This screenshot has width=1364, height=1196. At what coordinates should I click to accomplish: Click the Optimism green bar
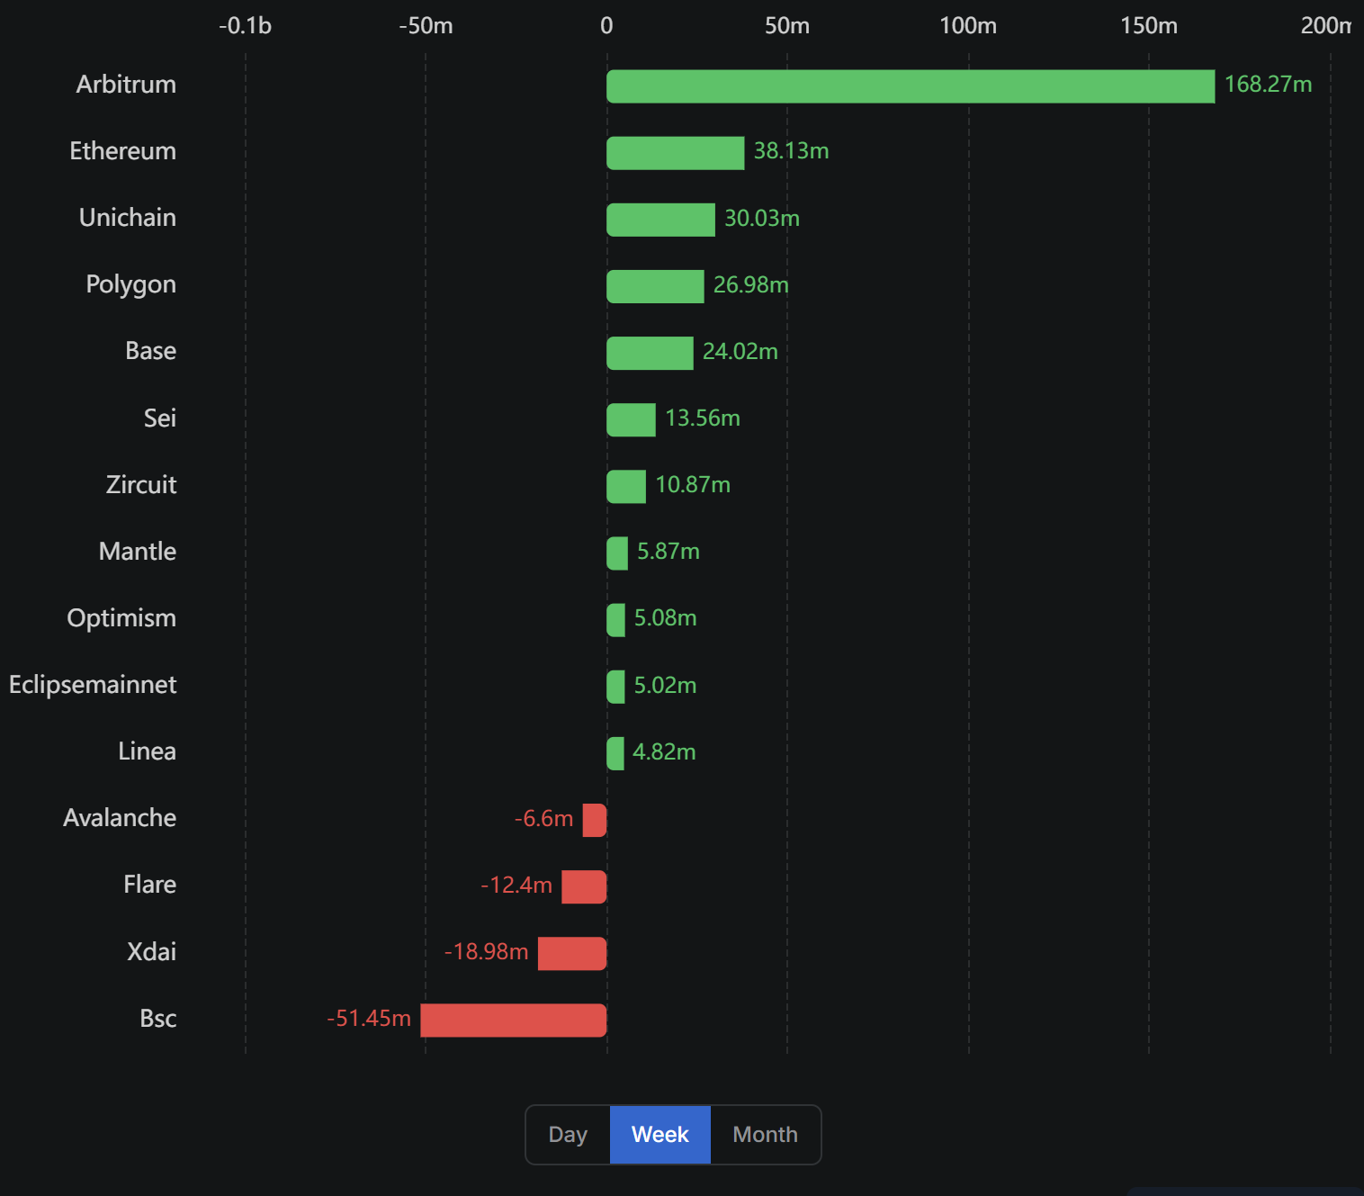(615, 620)
